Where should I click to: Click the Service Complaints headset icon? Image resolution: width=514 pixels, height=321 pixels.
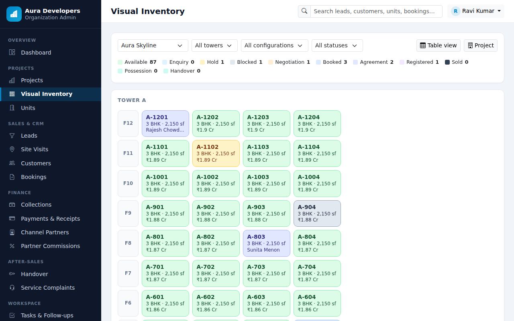12,288
